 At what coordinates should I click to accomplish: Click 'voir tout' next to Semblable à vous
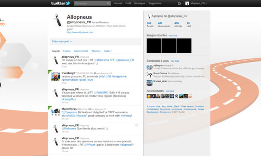[175, 61]
